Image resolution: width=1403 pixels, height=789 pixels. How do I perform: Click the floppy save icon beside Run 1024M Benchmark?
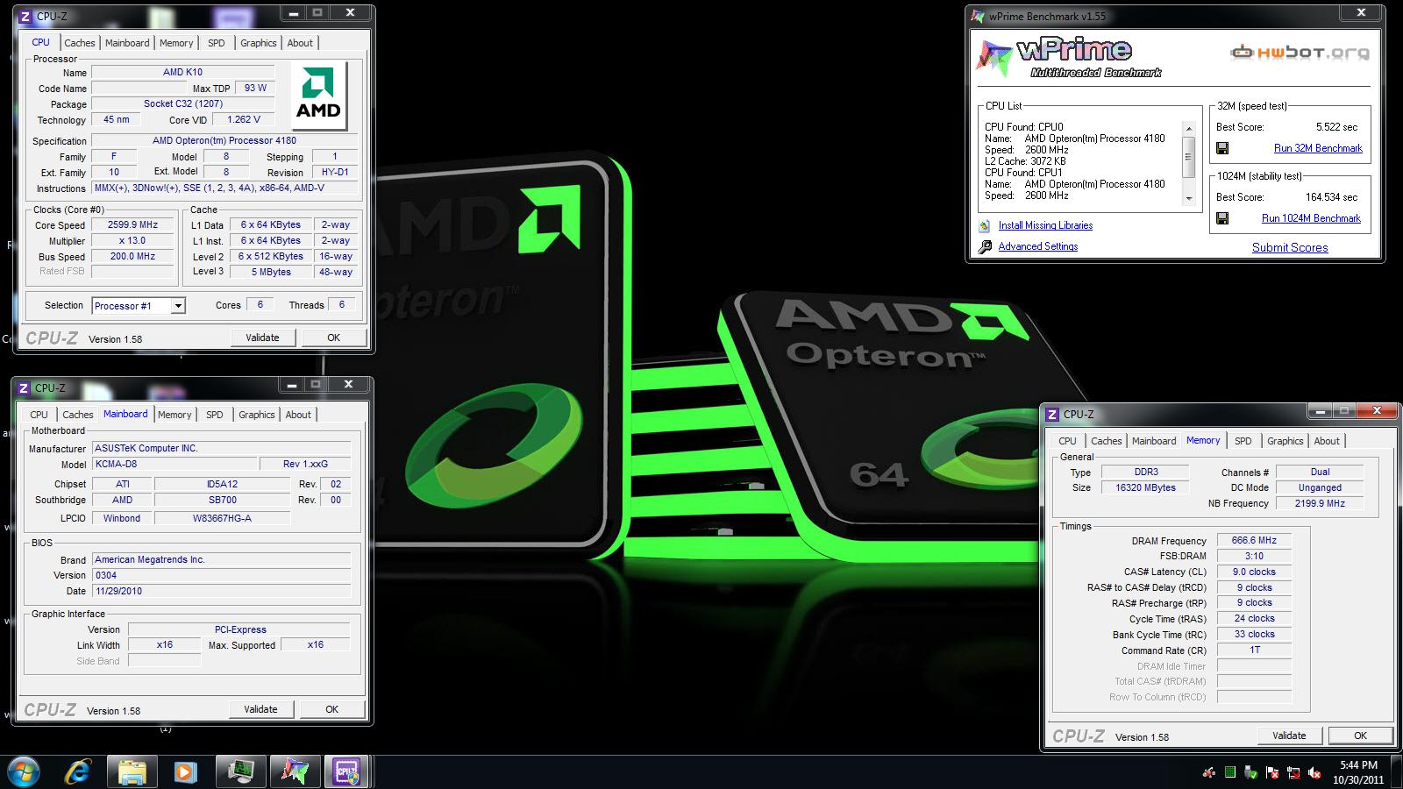coord(1222,218)
